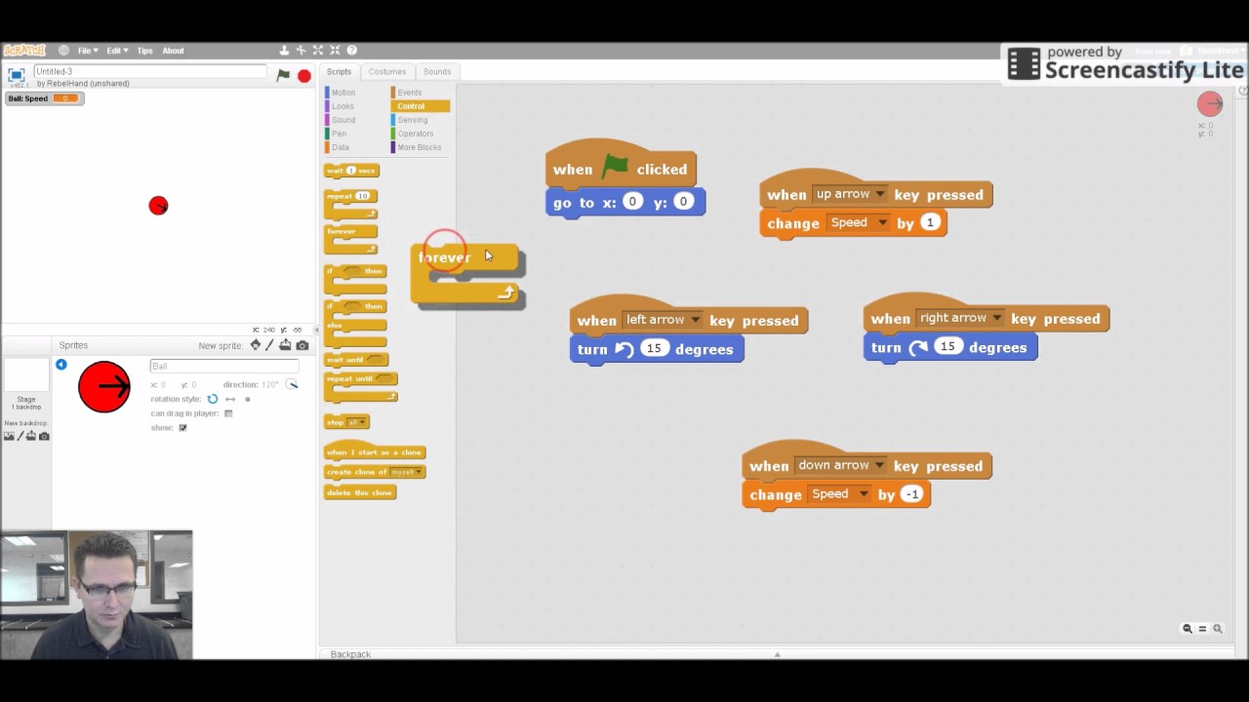Viewport: 1249px width, 702px height.
Task: Open the Edit menu
Action: 116,51
